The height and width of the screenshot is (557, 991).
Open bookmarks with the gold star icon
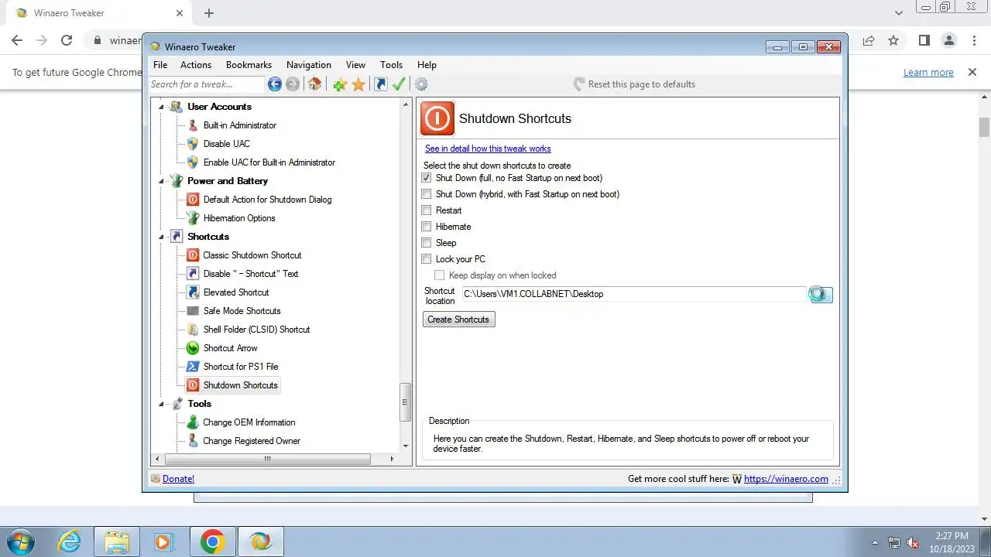pos(358,84)
